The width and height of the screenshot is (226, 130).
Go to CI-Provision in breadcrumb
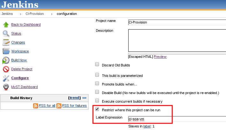(x=35, y=14)
